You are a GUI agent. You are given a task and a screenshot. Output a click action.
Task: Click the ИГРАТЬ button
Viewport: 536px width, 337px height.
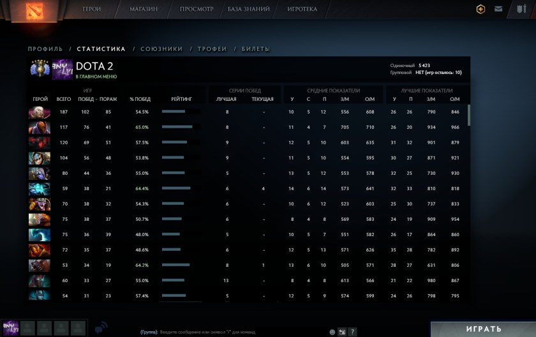click(x=484, y=329)
